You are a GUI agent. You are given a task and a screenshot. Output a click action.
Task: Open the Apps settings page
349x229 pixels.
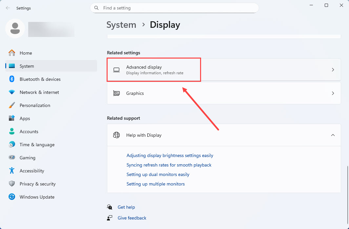click(x=25, y=118)
